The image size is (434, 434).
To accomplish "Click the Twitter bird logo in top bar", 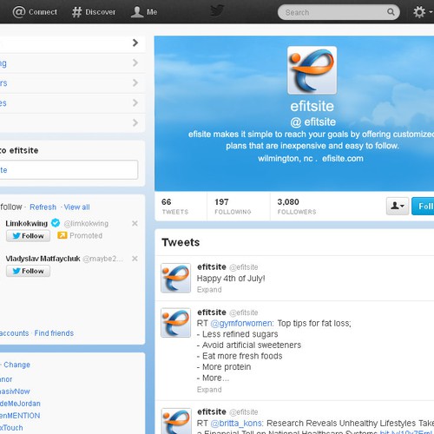I will (x=217, y=10).
